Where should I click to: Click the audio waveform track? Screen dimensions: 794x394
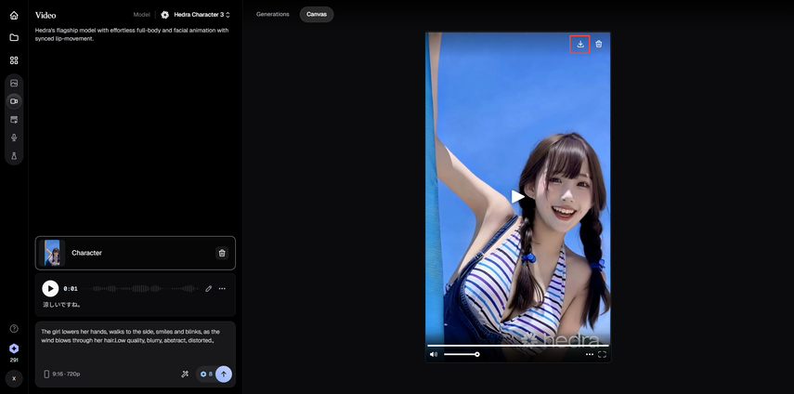click(139, 289)
